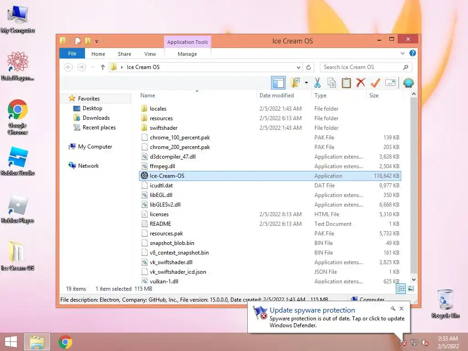Click the Update spyware protection notification

point(329,318)
